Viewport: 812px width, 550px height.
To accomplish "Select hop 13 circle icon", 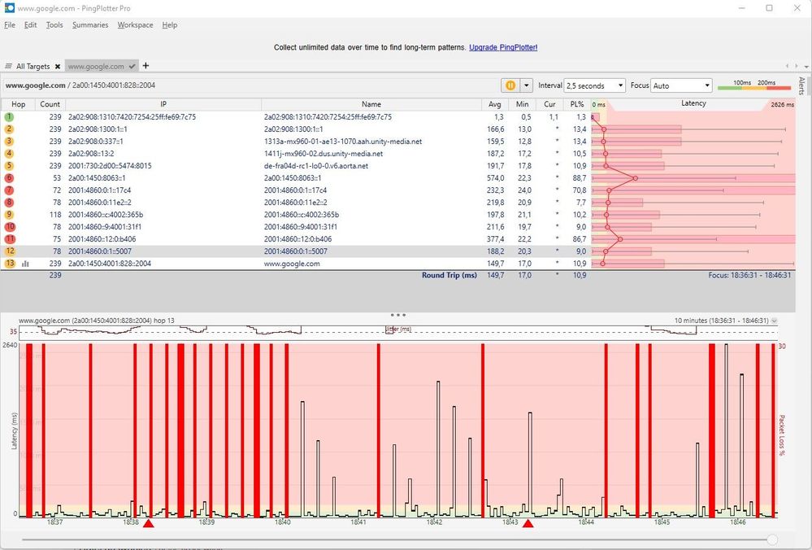I will (9, 264).
